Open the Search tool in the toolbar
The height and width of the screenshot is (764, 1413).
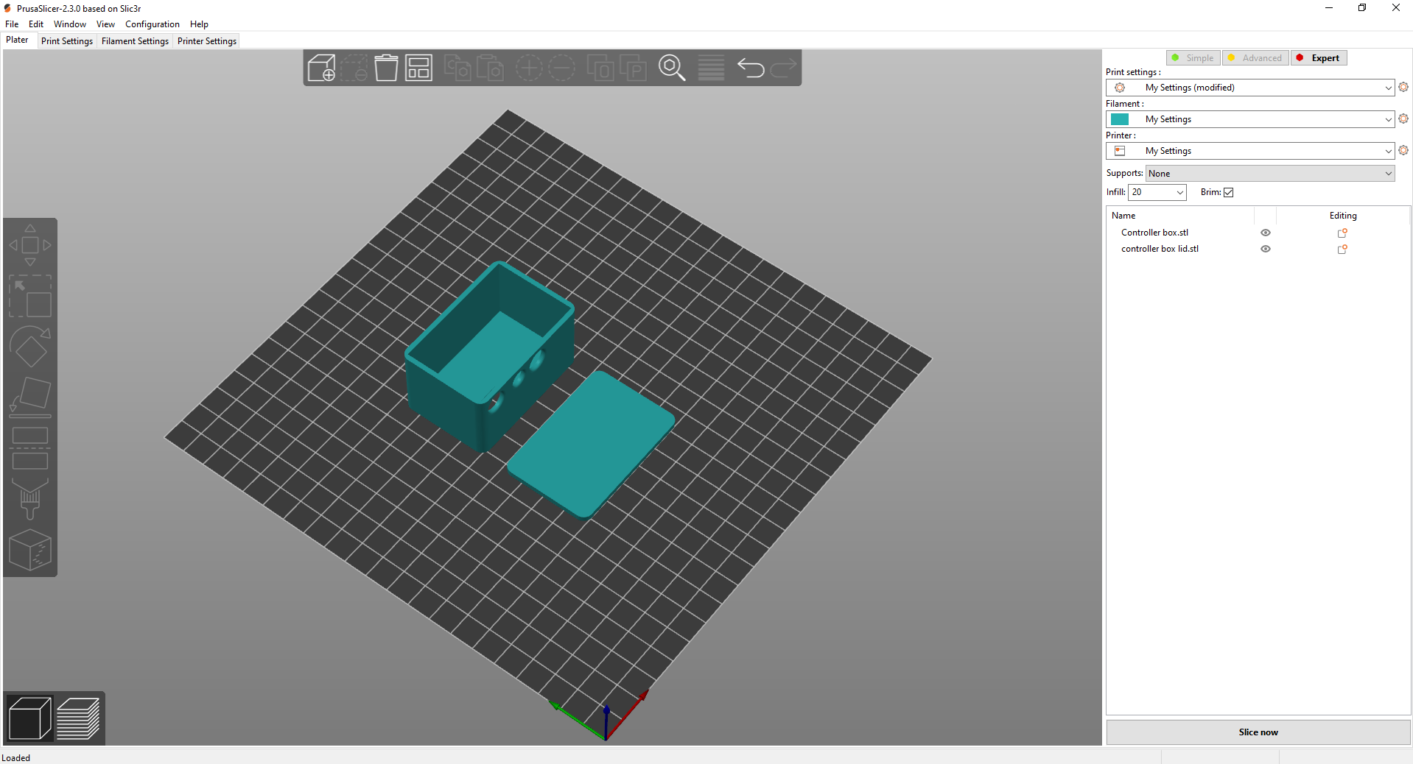pos(672,68)
